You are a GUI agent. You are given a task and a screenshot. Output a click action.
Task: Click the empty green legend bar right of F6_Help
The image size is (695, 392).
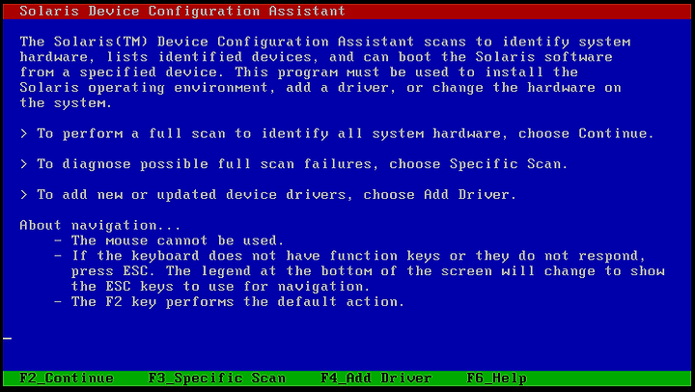pyautogui.click(x=609, y=378)
